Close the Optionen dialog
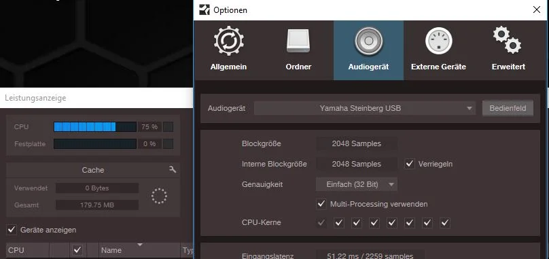 tap(536, 10)
